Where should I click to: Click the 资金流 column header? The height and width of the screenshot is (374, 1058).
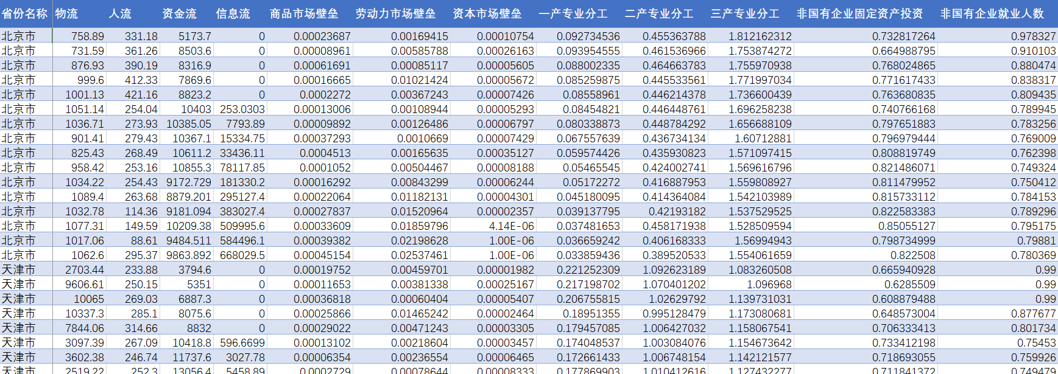click(x=180, y=13)
